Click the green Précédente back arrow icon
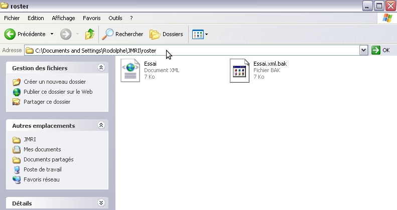 click(x=10, y=34)
